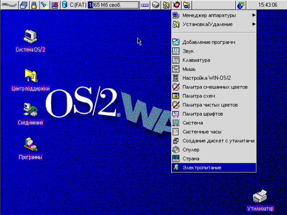
Task: Click the red cube tray icon
Action: pos(177,5)
